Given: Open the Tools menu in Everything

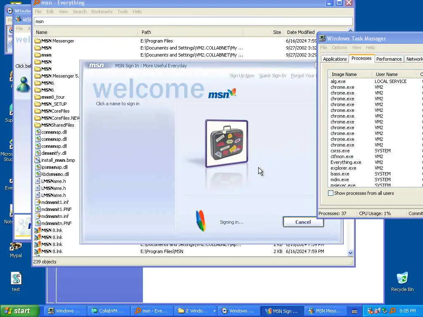Looking at the screenshot, I should click(122, 12).
